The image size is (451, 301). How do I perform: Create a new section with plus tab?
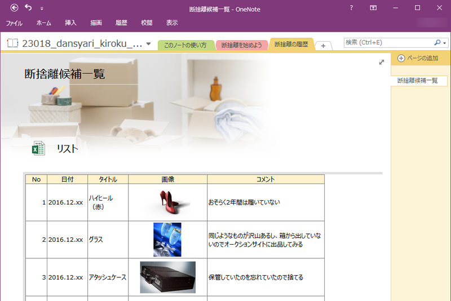(x=323, y=46)
